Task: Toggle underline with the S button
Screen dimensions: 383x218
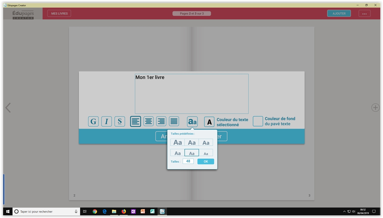Action: [x=119, y=121]
